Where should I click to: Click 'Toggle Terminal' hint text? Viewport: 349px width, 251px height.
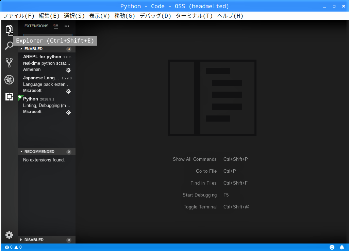[x=200, y=207]
